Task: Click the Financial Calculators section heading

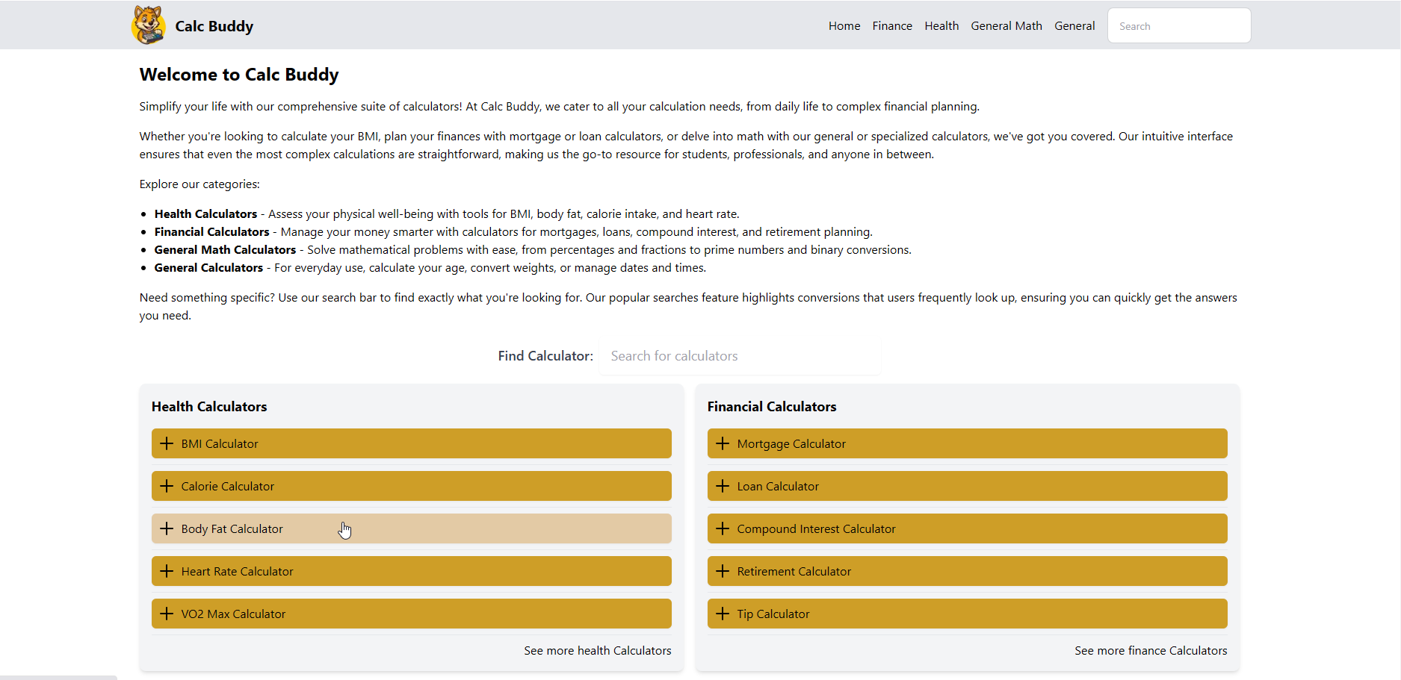Action: point(772,407)
